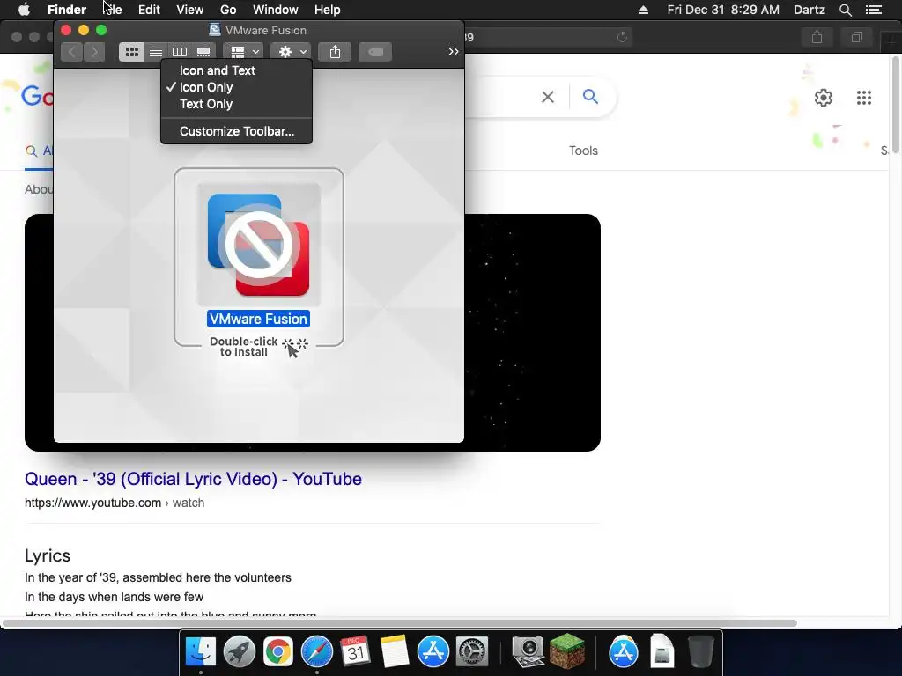
Task: Open Customize Toolbar... from context menu
Action: point(236,131)
